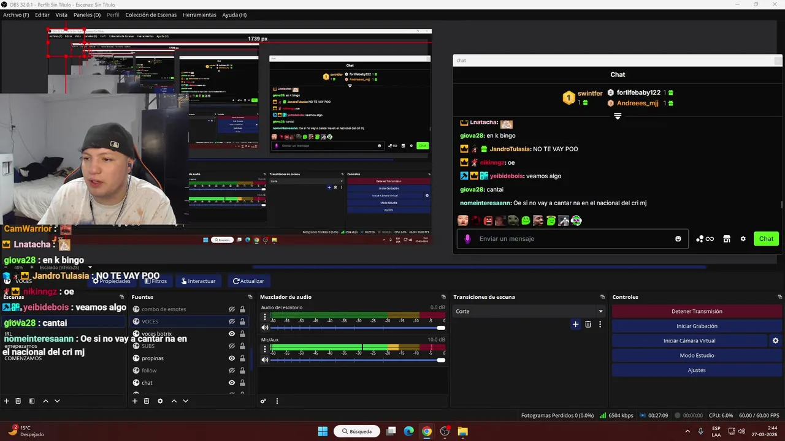The width and height of the screenshot is (785, 441).
Task: Open the Windows Start button on the taskbar
Action: [323, 431]
